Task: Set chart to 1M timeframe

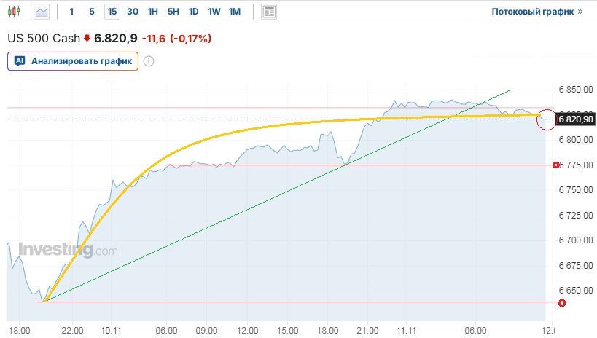Action: pyautogui.click(x=234, y=12)
